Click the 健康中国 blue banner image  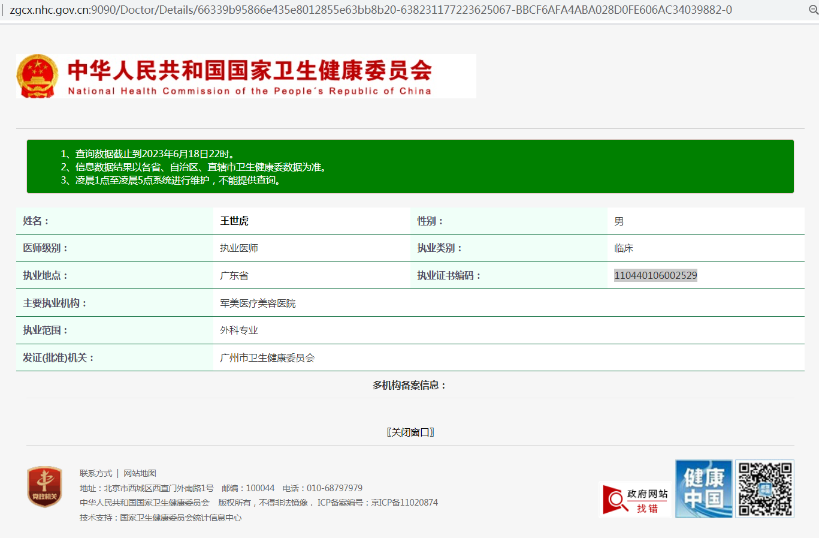pos(704,489)
